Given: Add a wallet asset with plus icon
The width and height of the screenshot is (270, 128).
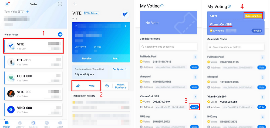Looking at the screenshot, I should click(x=60, y=34).
